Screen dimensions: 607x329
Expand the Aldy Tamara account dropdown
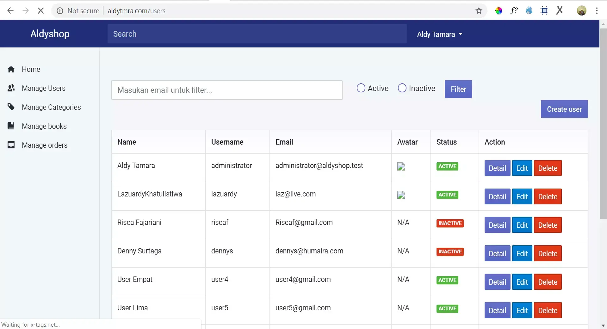click(440, 34)
